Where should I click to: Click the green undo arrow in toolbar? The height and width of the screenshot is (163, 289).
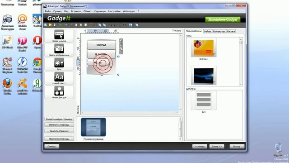[x=61, y=25]
